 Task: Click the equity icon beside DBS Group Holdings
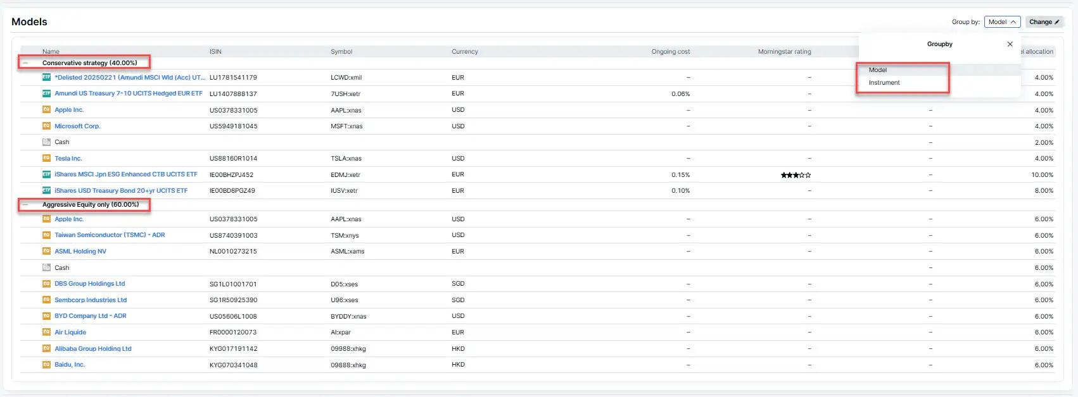[x=46, y=284]
